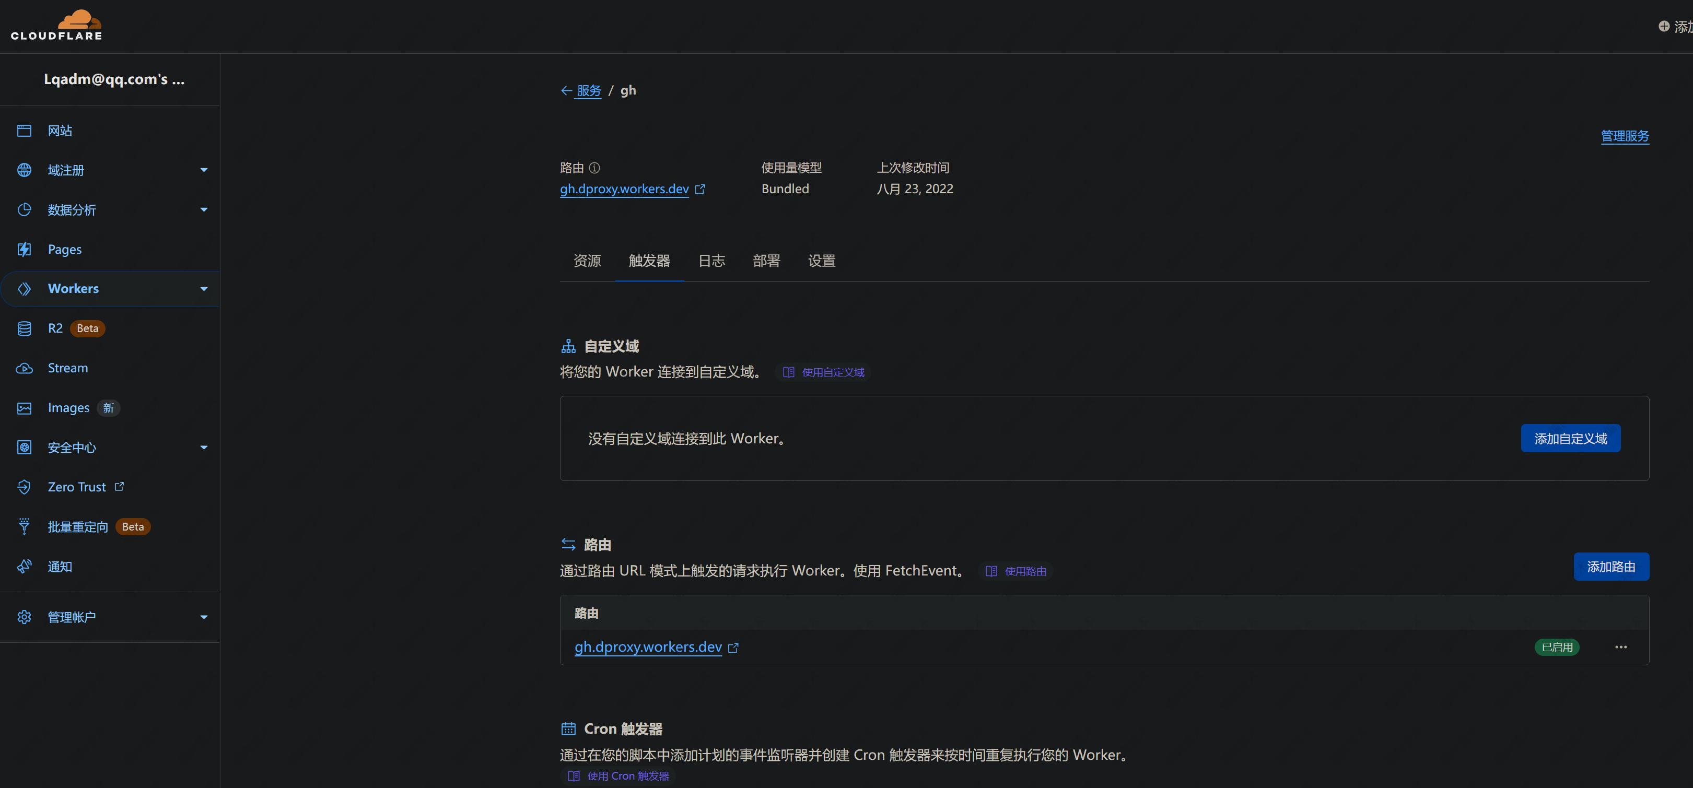Click the Workers diamond icon
1693x788 pixels.
click(25, 289)
